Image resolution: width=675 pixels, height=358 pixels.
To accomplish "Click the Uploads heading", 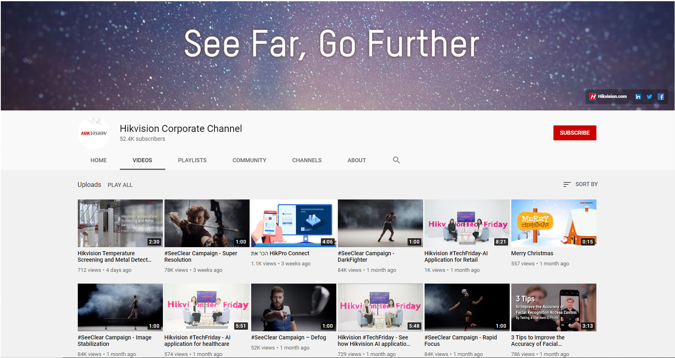I will 89,184.
